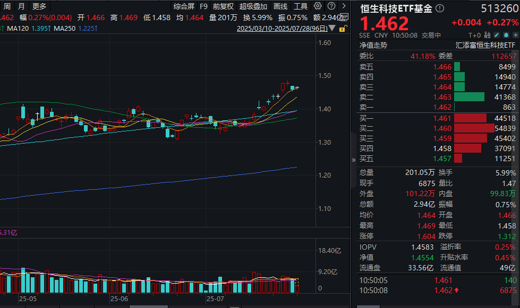The width and height of the screenshot is (520, 308).
Task: Click the plus add-to-watchlist icon
Action: click(x=515, y=35)
